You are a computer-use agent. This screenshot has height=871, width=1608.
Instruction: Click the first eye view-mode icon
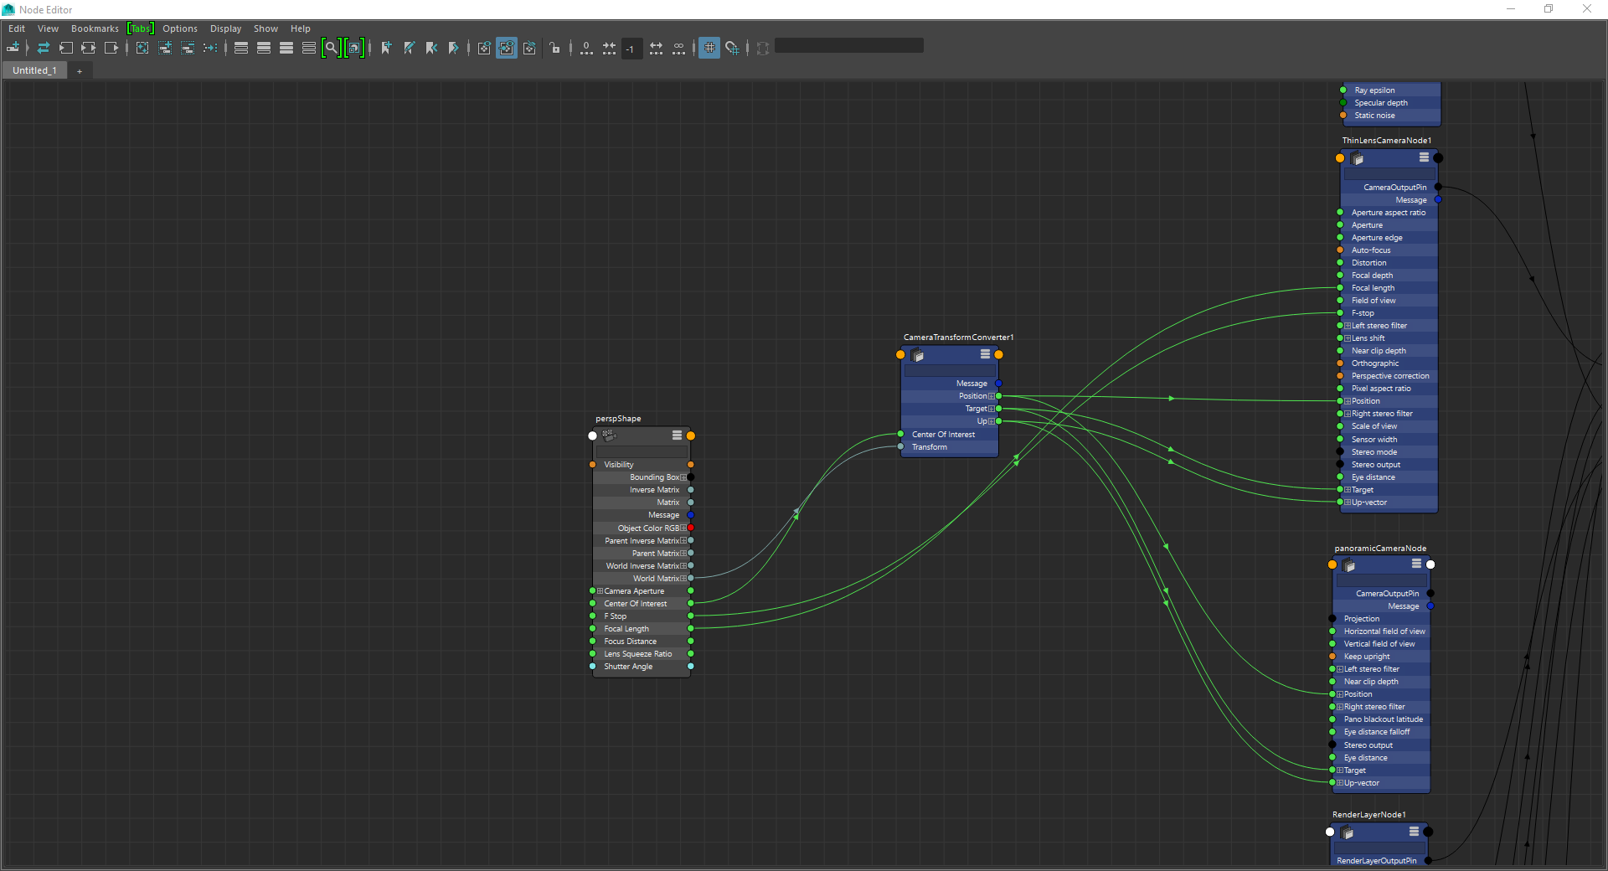(x=484, y=48)
